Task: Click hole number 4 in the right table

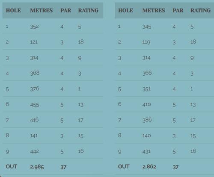Action: tap(119, 74)
